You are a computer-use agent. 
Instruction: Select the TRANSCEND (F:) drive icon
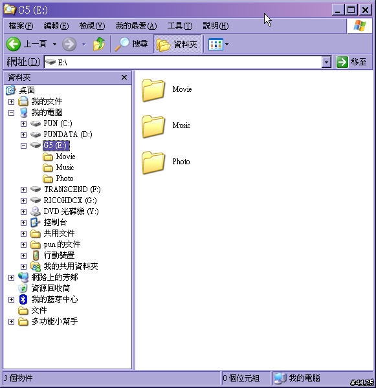(36, 189)
